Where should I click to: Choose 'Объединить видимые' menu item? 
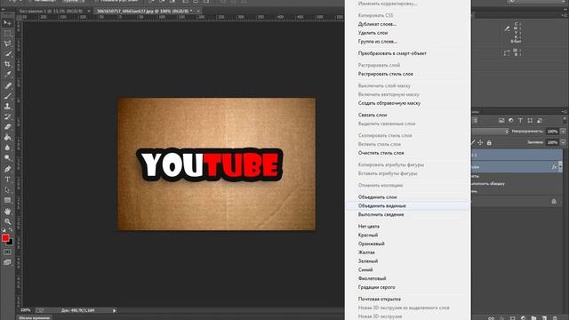(x=381, y=205)
